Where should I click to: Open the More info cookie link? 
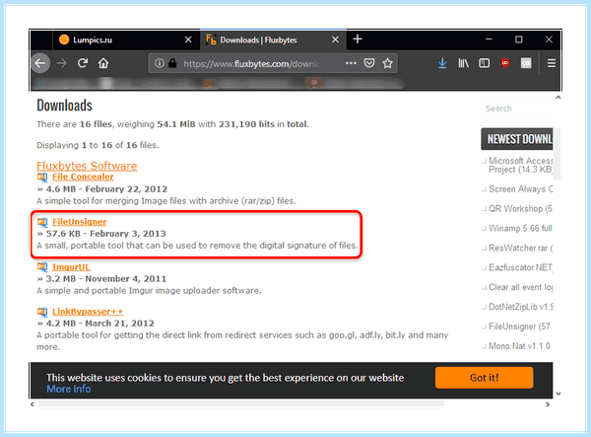tap(69, 389)
